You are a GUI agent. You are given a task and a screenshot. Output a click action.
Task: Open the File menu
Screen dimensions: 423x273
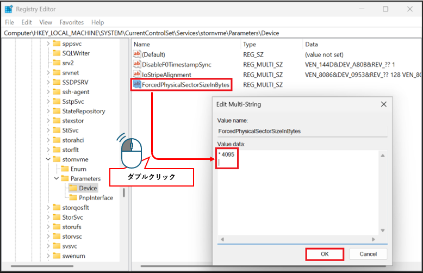9,22
